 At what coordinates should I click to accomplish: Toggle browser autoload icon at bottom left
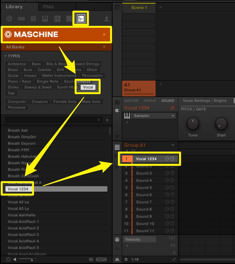[x=8, y=259]
